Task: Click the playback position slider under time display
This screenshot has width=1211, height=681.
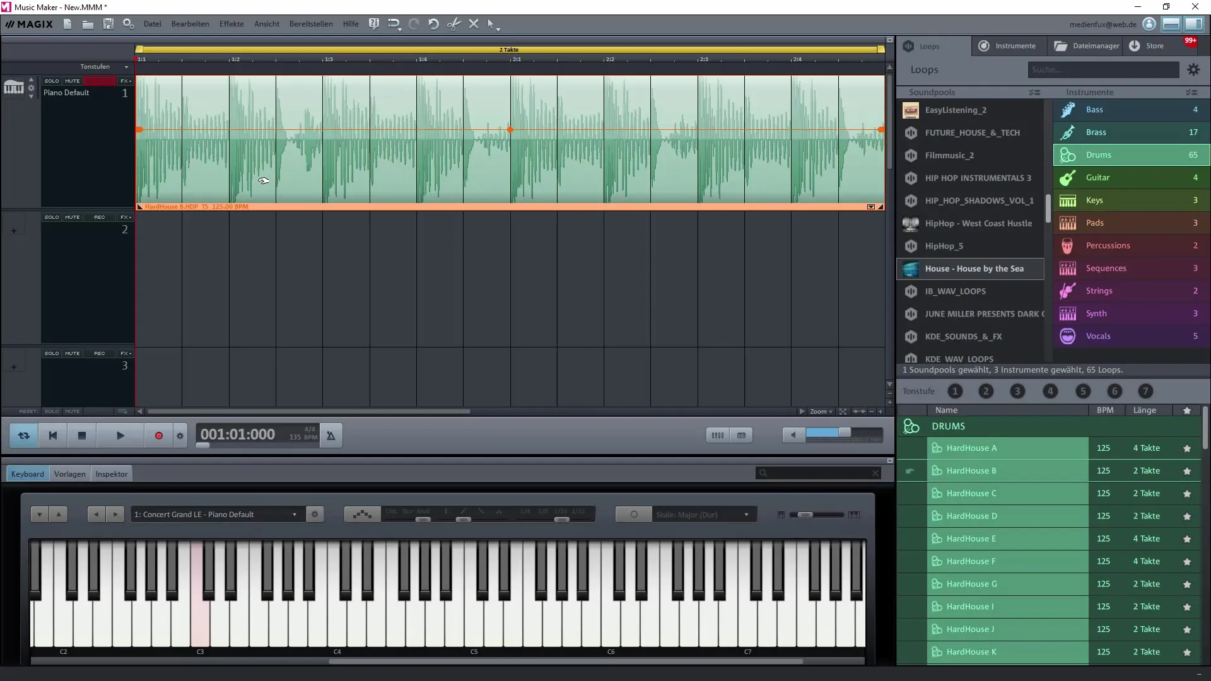Action: pyautogui.click(x=202, y=446)
